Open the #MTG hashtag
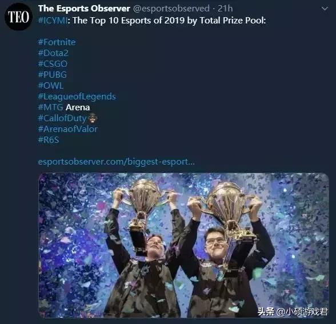Image resolution: width=336 pixels, height=324 pixels. [50, 107]
